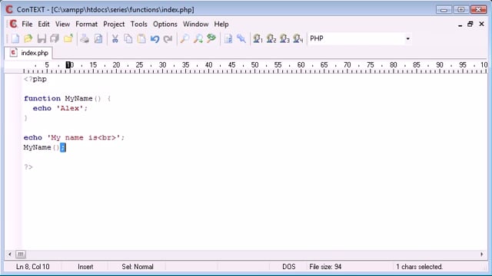492x276 pixels.
Task: Open the File menu
Action: 27,24
